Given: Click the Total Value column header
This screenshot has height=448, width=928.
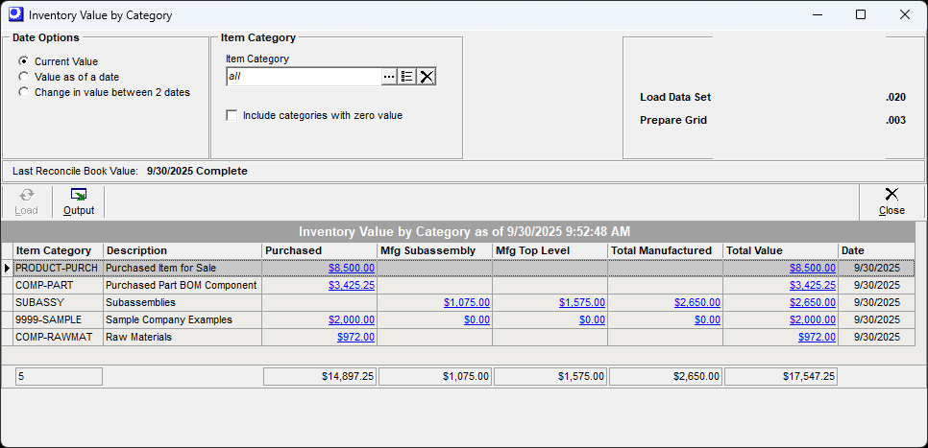Looking at the screenshot, I should point(781,250).
